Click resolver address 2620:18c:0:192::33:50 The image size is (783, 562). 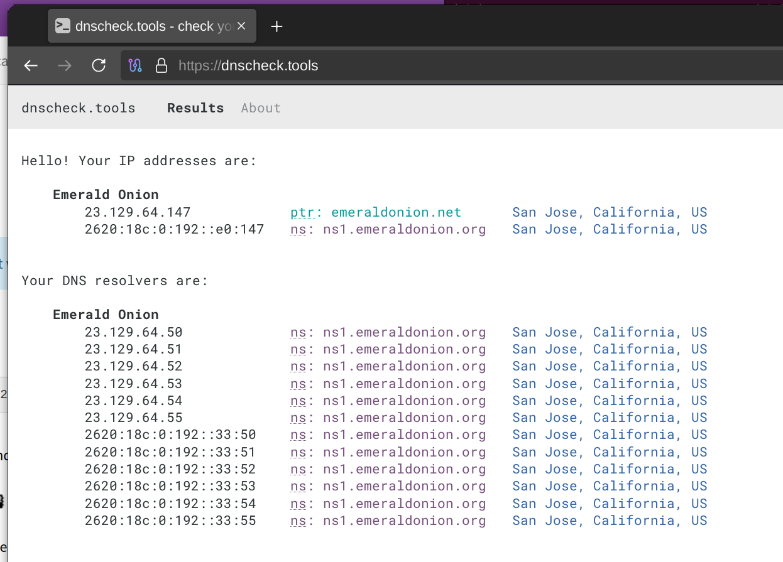170,435
